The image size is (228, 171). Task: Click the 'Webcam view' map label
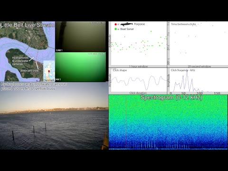[x=29, y=71]
